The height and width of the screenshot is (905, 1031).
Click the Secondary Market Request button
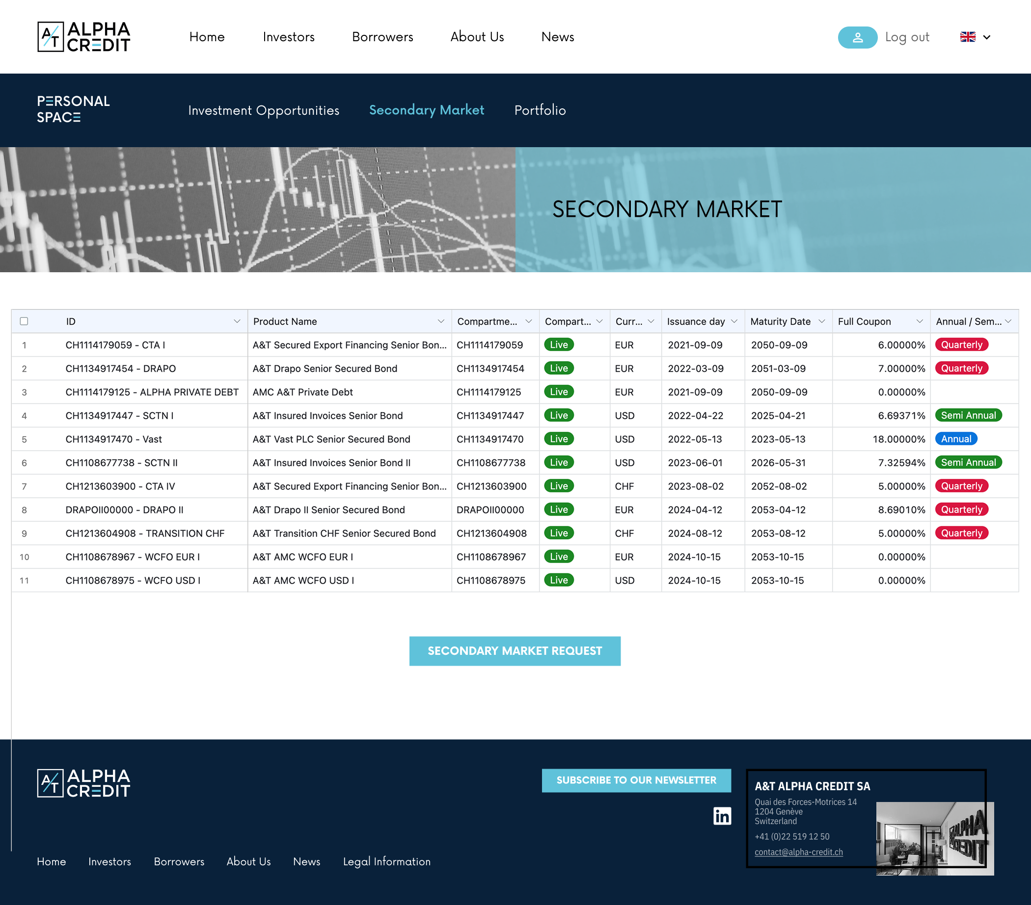(x=515, y=650)
